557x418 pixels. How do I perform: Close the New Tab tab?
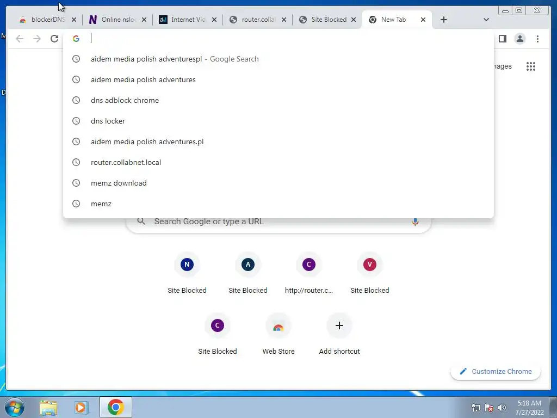tap(423, 20)
